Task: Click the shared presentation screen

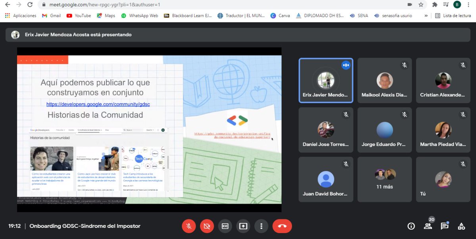Action: pyautogui.click(x=149, y=130)
